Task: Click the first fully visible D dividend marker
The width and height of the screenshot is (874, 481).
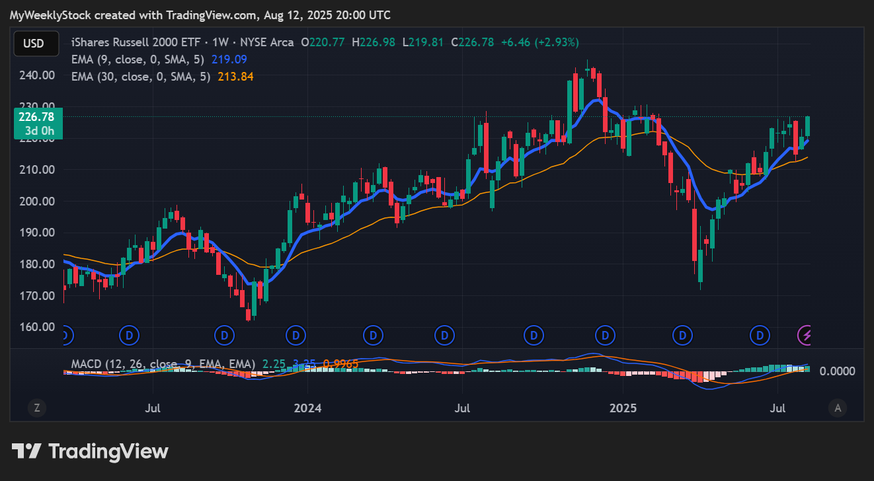Action: pyautogui.click(x=129, y=335)
